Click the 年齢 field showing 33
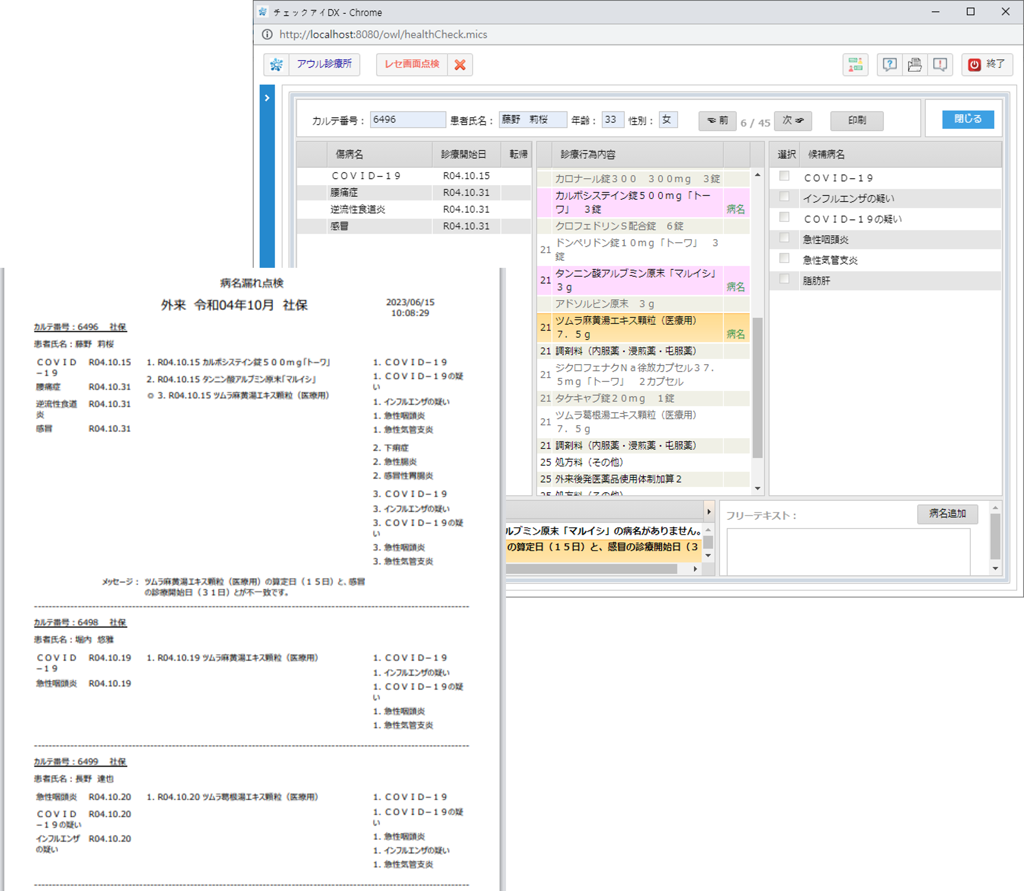 [x=613, y=120]
